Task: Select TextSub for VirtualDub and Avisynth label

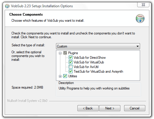Action: point(98,72)
